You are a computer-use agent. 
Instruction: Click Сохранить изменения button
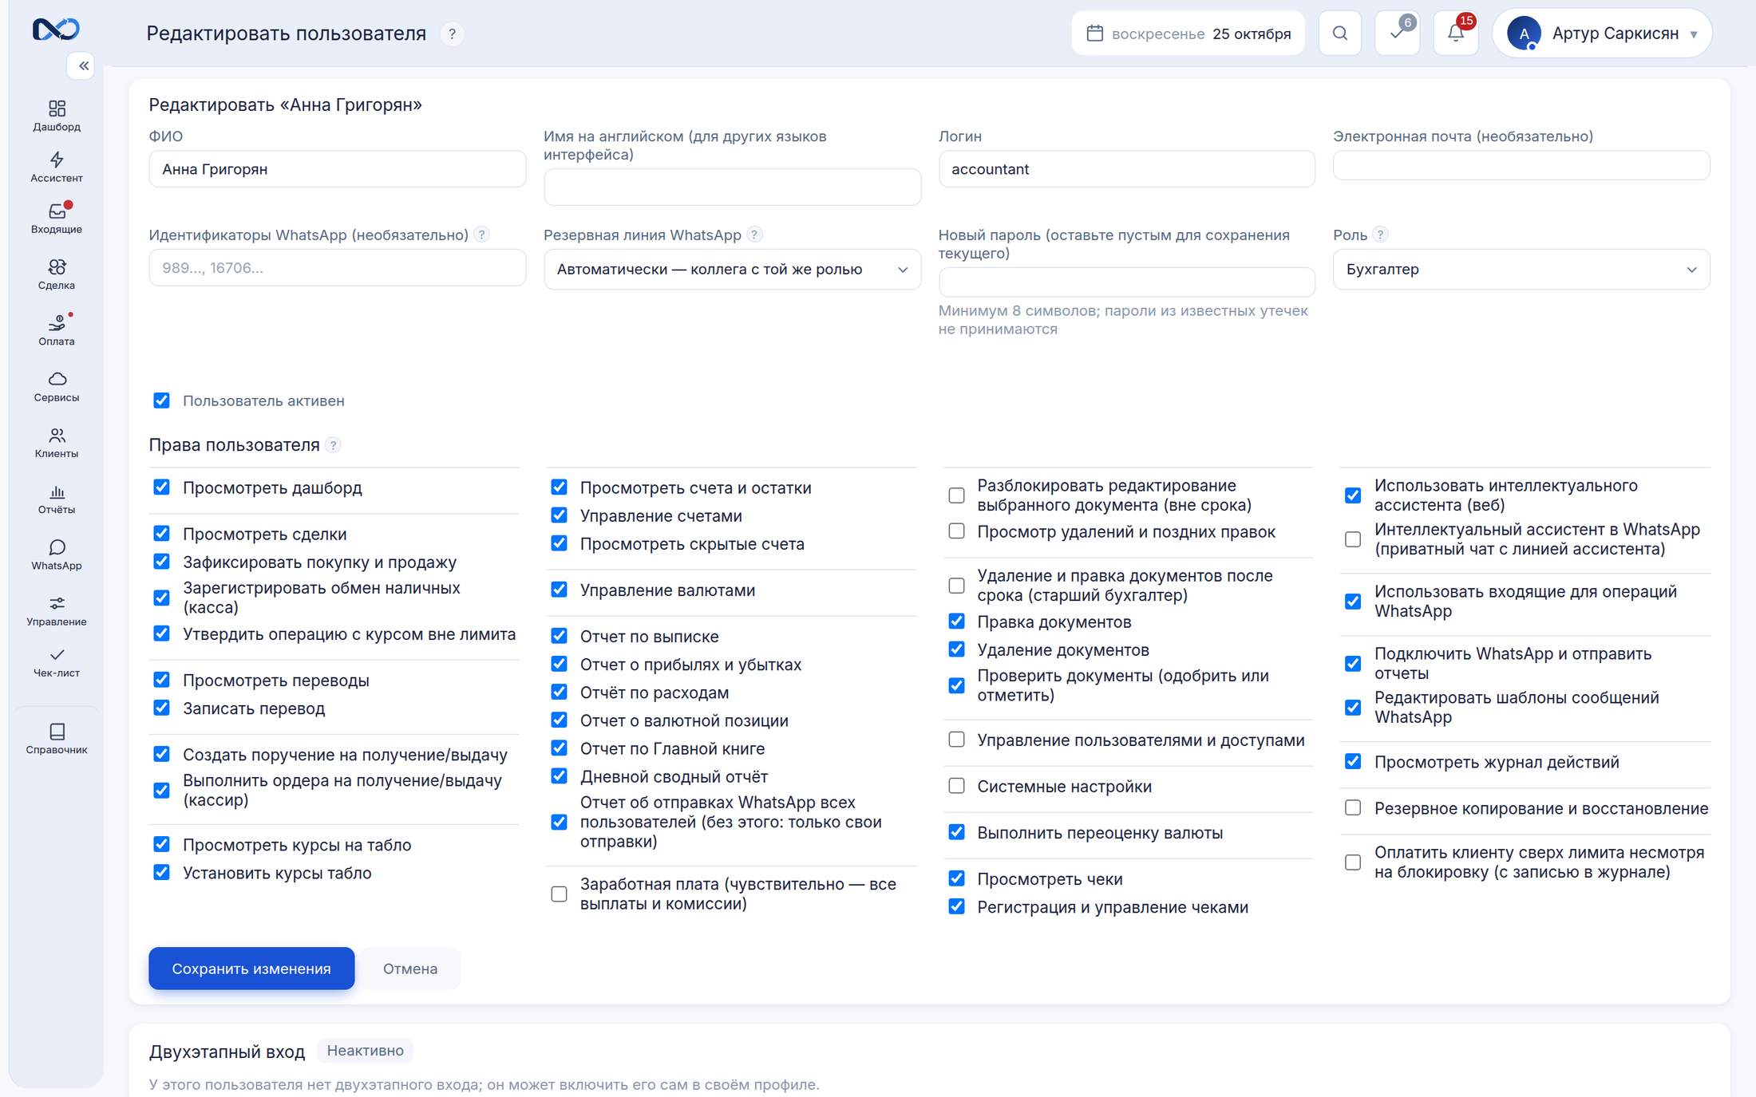251,969
